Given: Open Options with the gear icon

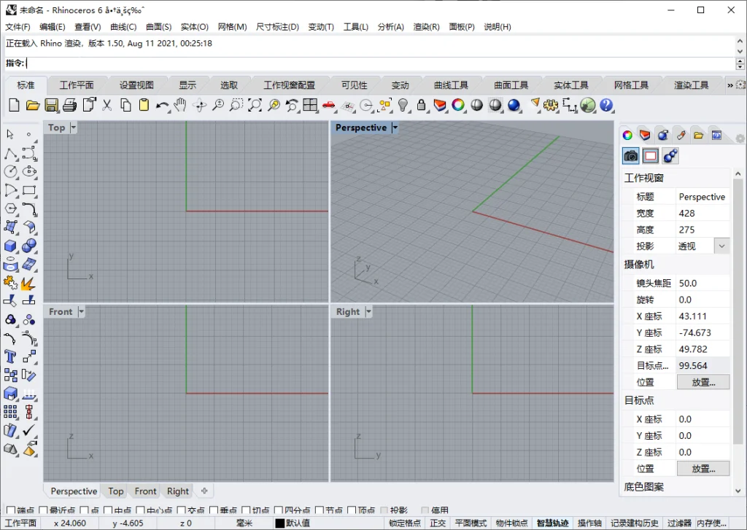Looking at the screenshot, I should point(551,105).
